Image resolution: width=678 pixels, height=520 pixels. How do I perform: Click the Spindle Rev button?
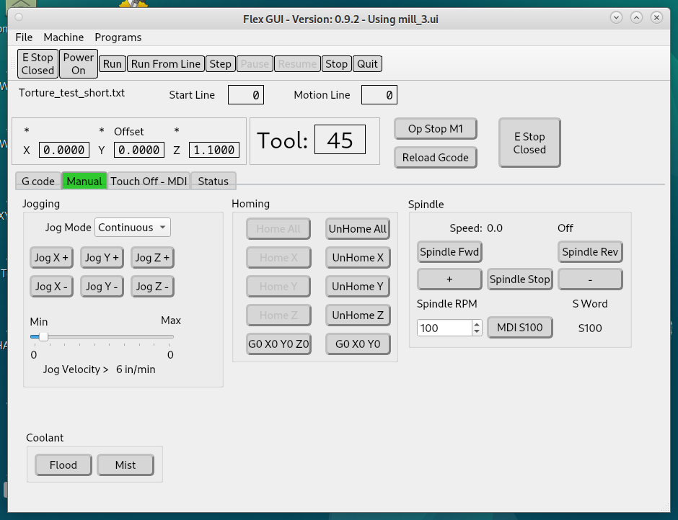(590, 252)
